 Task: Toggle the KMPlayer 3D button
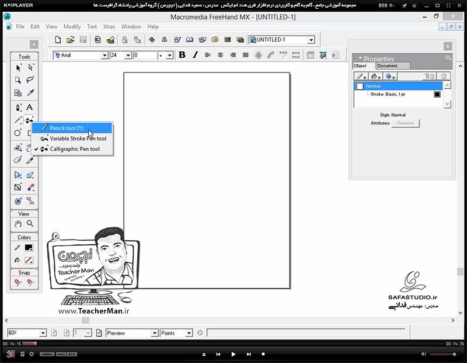pos(11,354)
